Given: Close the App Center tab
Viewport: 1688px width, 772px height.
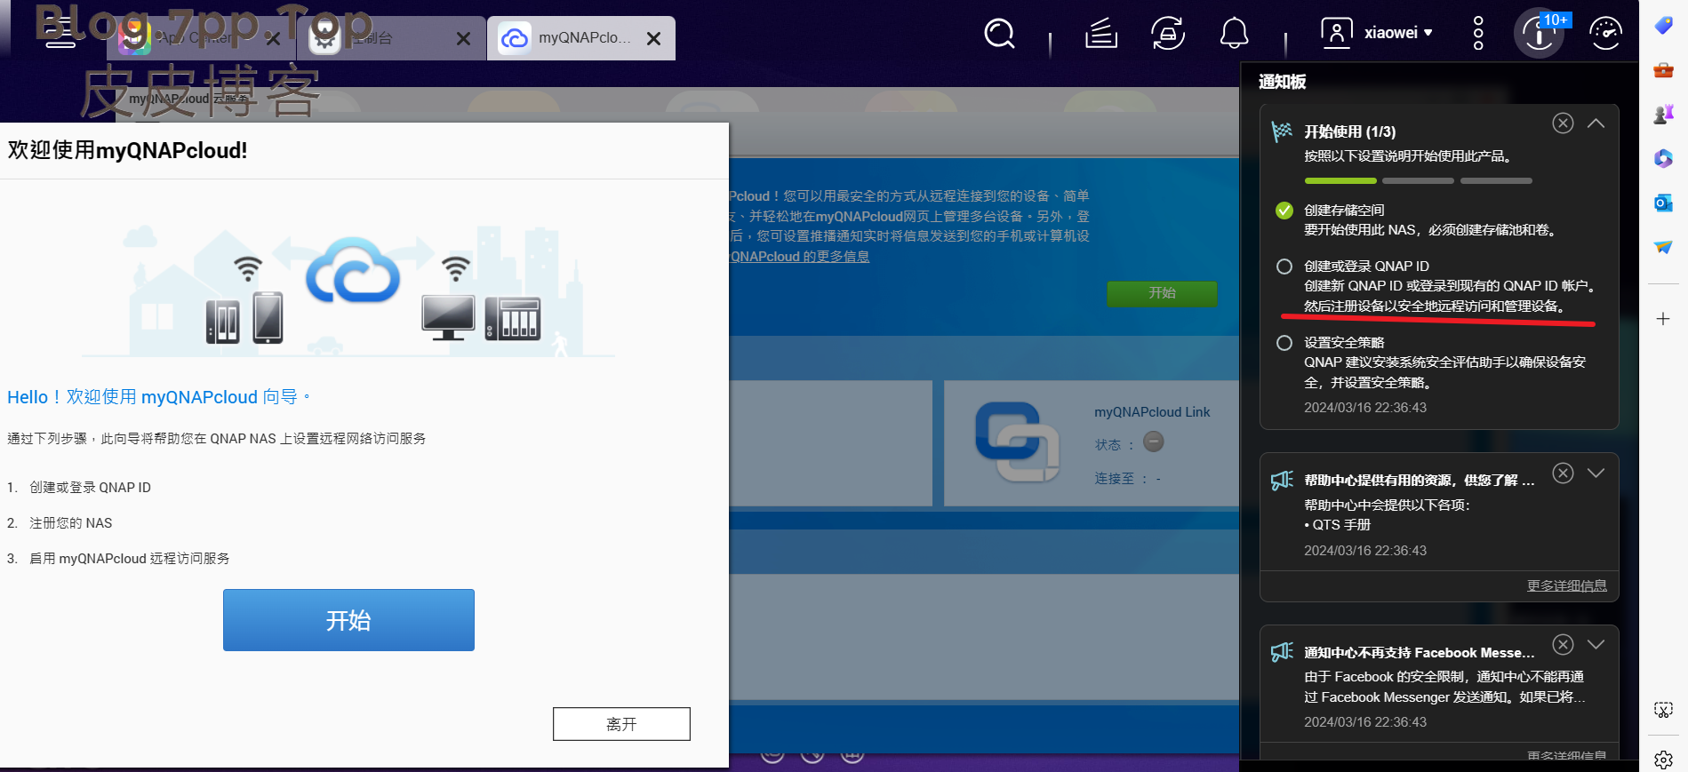Looking at the screenshot, I should pyautogui.click(x=273, y=38).
